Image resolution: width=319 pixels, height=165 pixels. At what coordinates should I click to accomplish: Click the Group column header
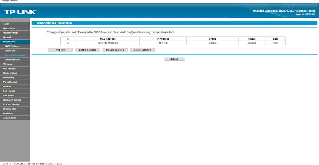pos(212,39)
